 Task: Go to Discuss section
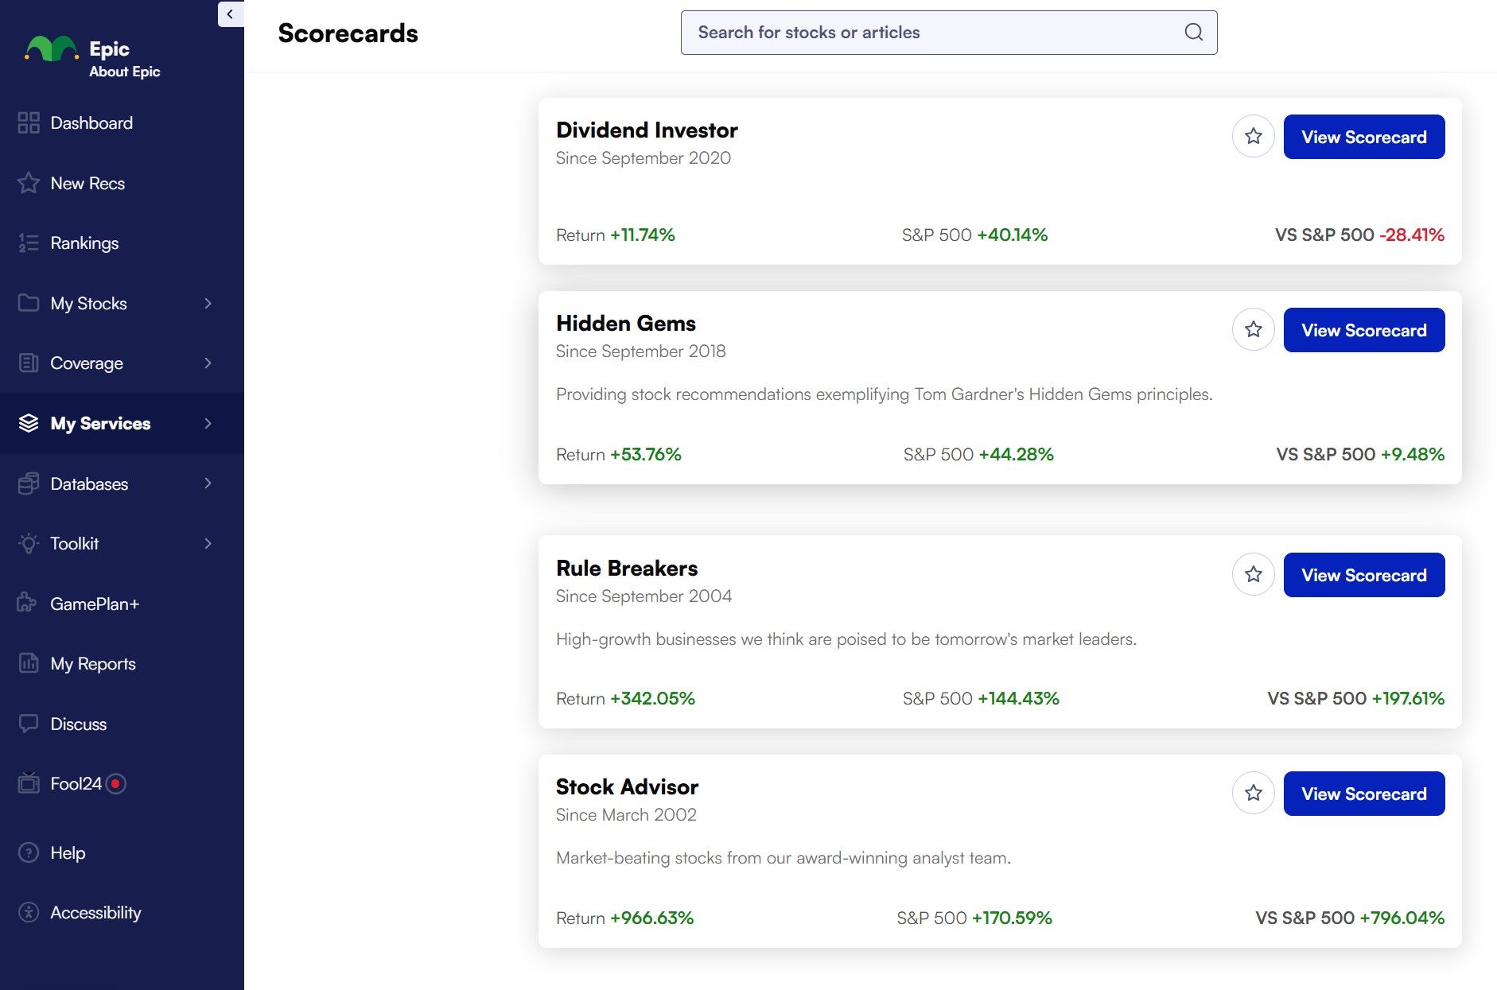(78, 724)
